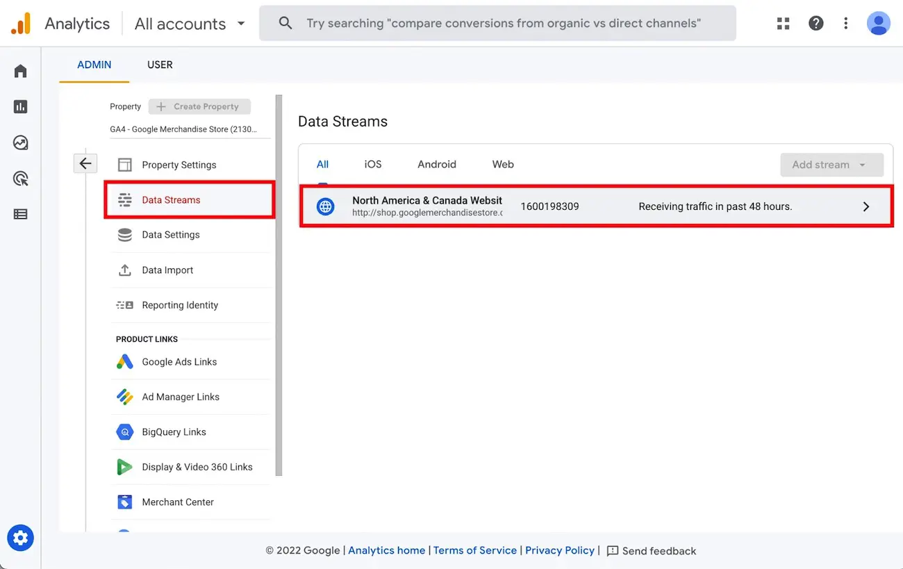This screenshot has height=569, width=903.
Task: Select the Web streams tab
Action: [503, 165]
